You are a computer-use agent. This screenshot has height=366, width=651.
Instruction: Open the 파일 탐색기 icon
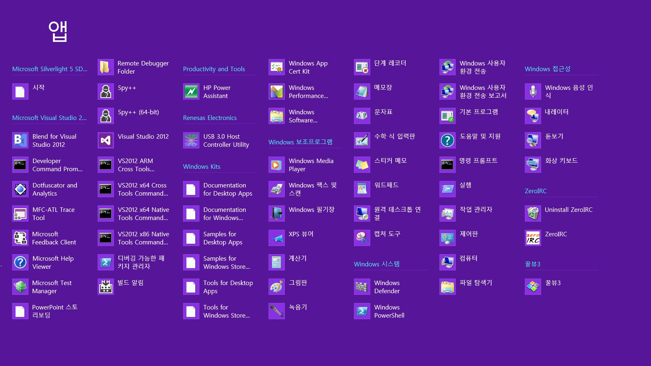(x=448, y=287)
